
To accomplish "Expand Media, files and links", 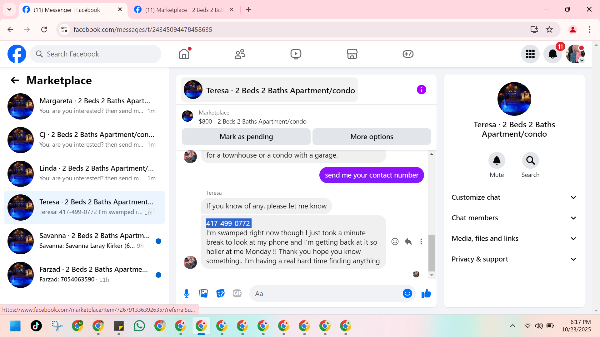I will pos(514,238).
